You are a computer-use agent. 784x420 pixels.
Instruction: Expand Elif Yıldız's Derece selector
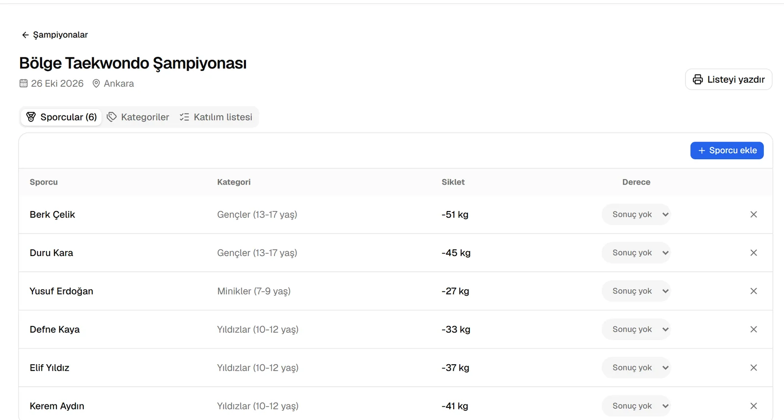636,368
